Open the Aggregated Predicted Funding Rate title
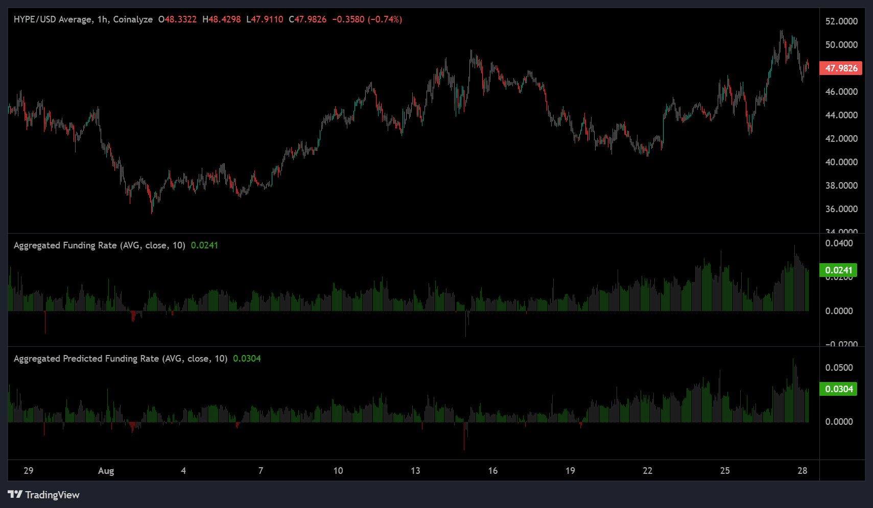The image size is (873, 508). click(120, 359)
